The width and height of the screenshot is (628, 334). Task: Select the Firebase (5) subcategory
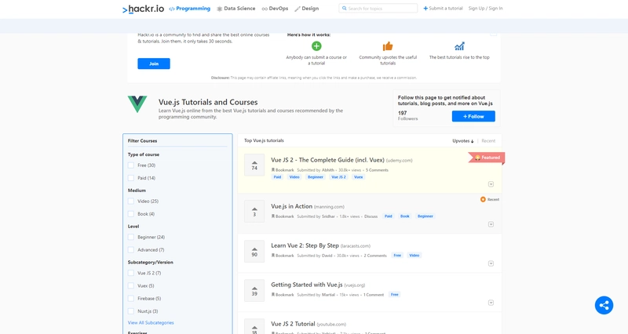point(131,299)
